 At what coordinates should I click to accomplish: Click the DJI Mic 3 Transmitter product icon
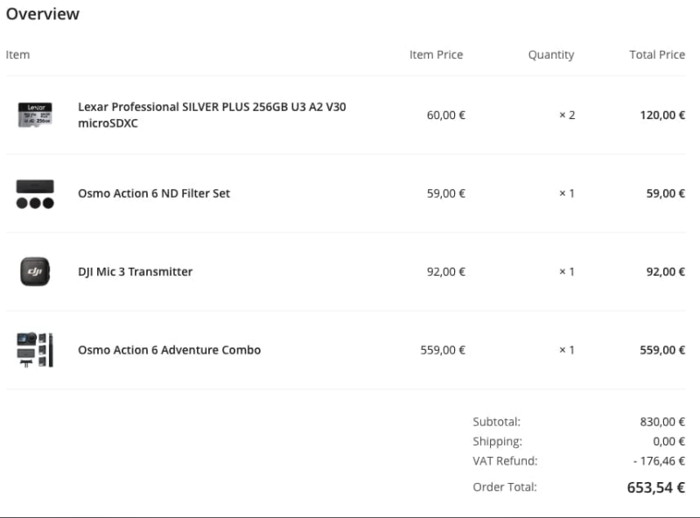pos(35,271)
